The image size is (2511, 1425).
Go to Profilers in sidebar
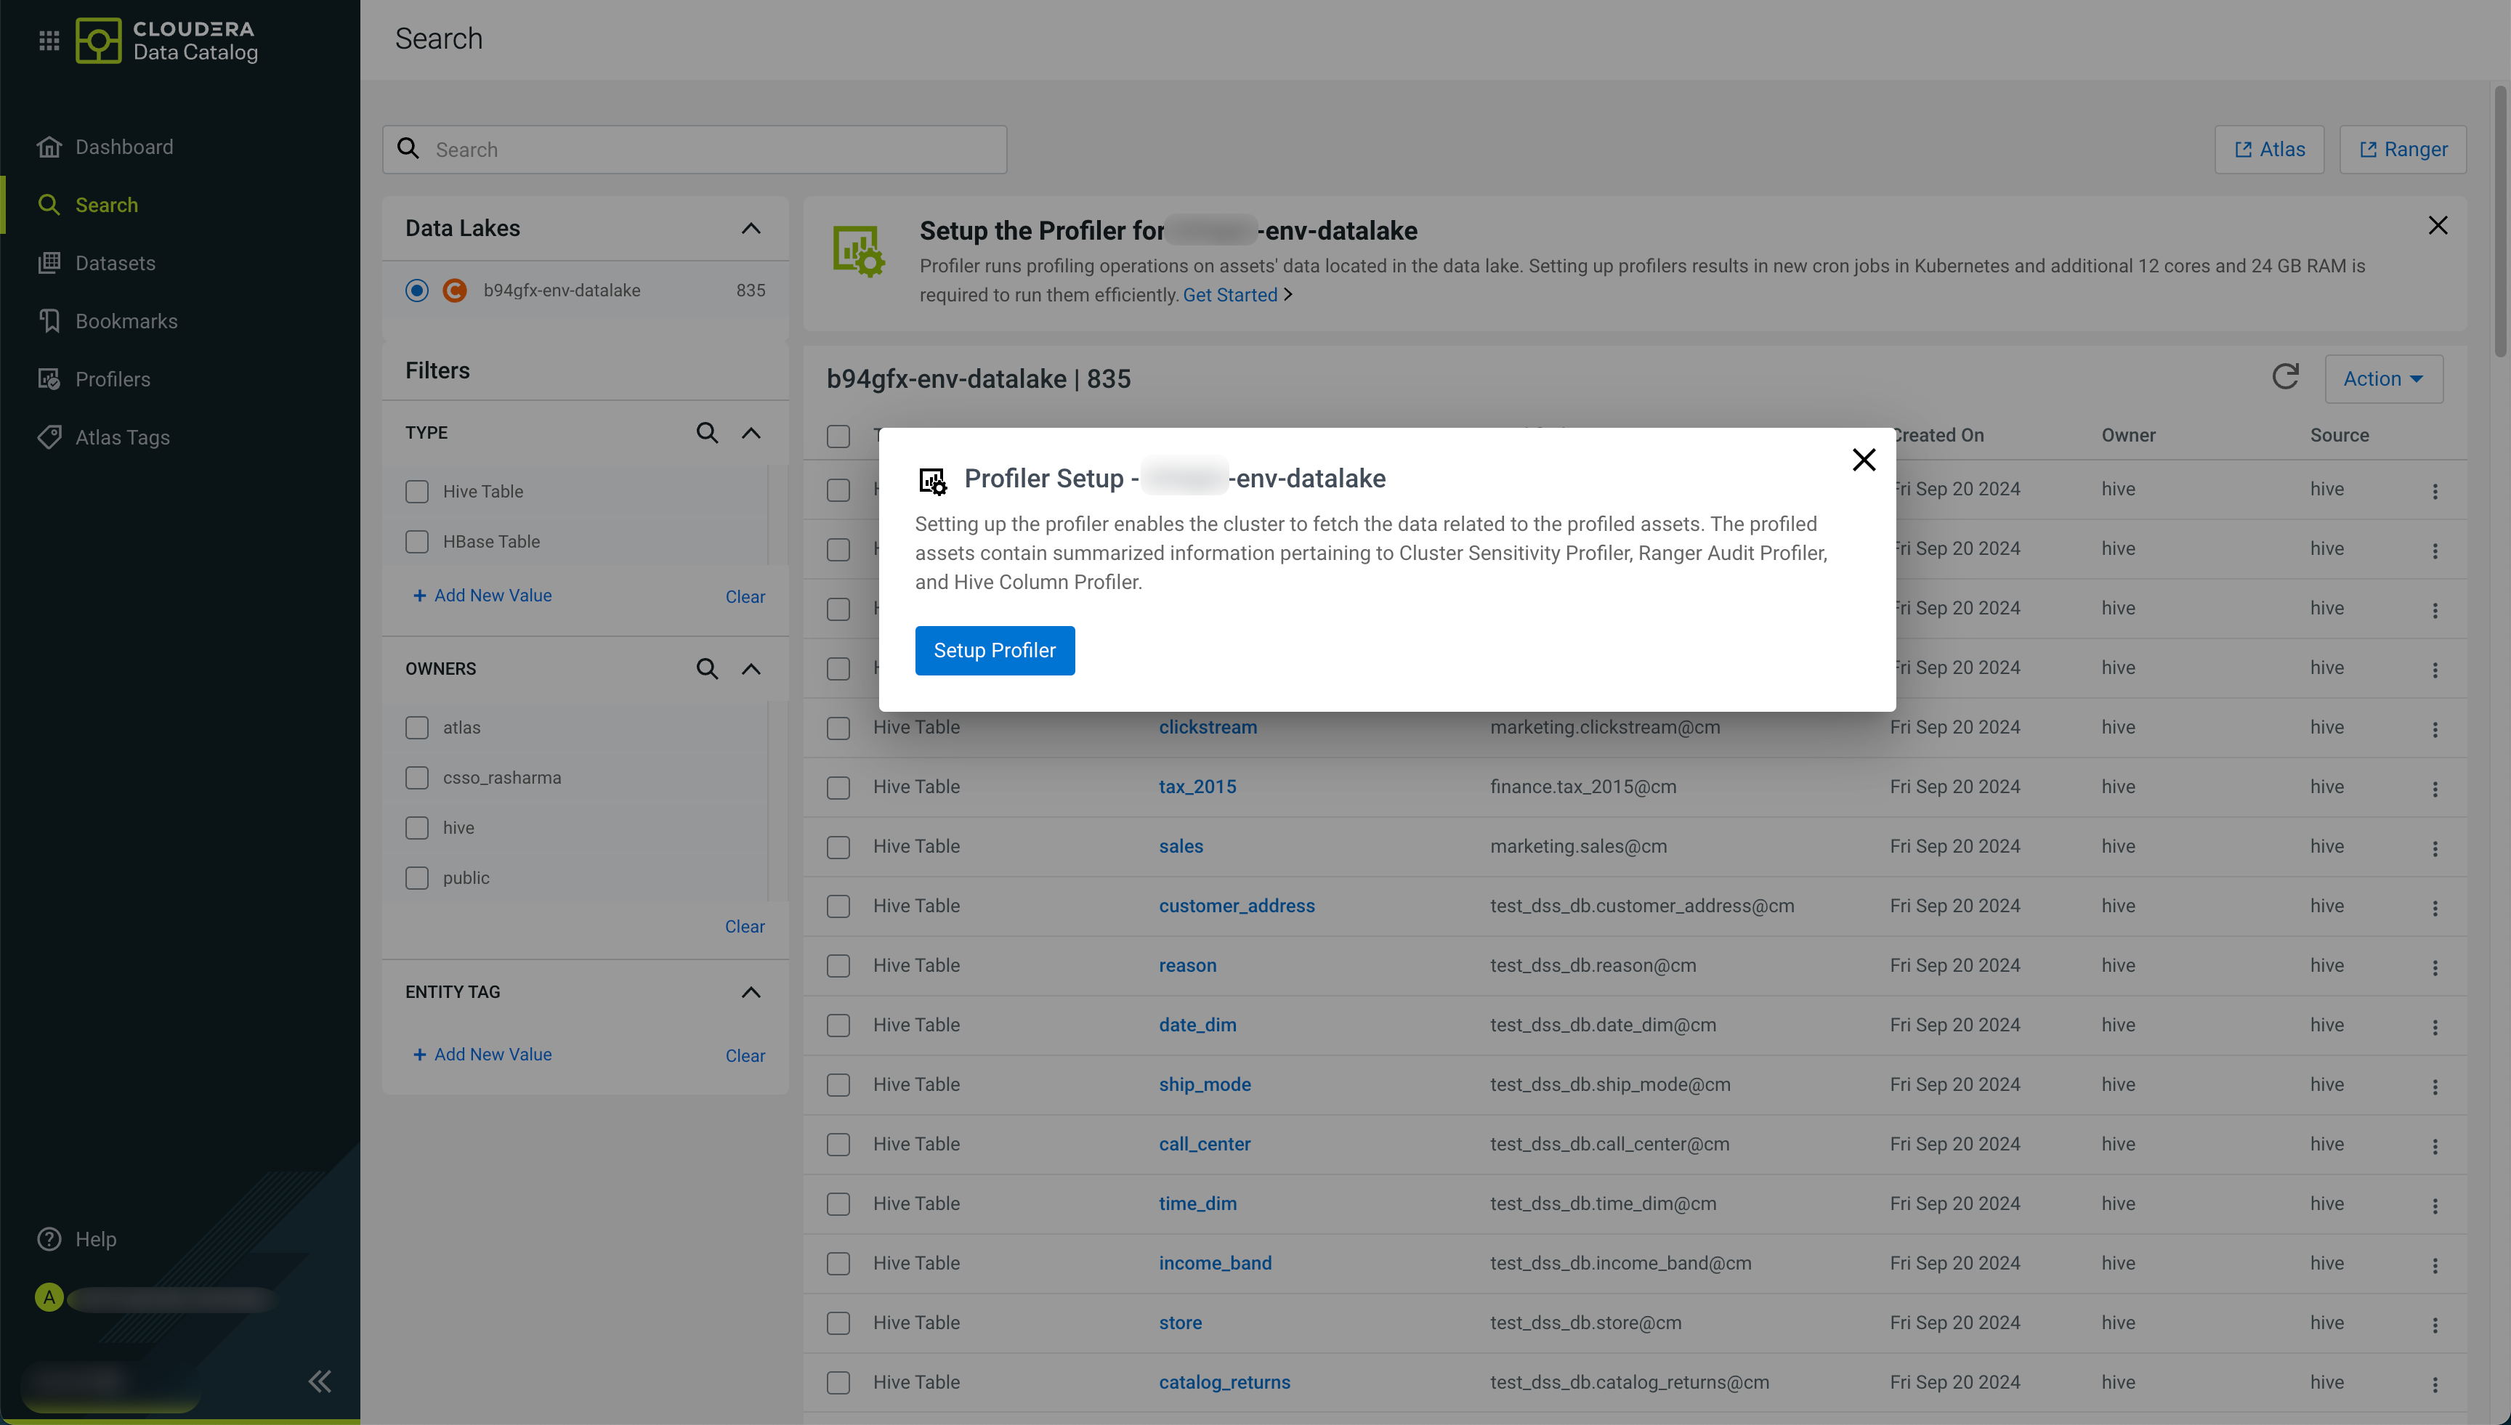tap(113, 380)
